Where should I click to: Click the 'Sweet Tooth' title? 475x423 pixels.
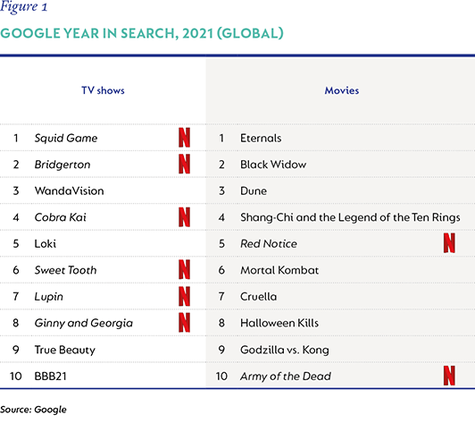coord(65,270)
